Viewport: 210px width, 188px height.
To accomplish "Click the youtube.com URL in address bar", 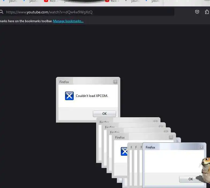I will pyautogui.click(x=49, y=12).
